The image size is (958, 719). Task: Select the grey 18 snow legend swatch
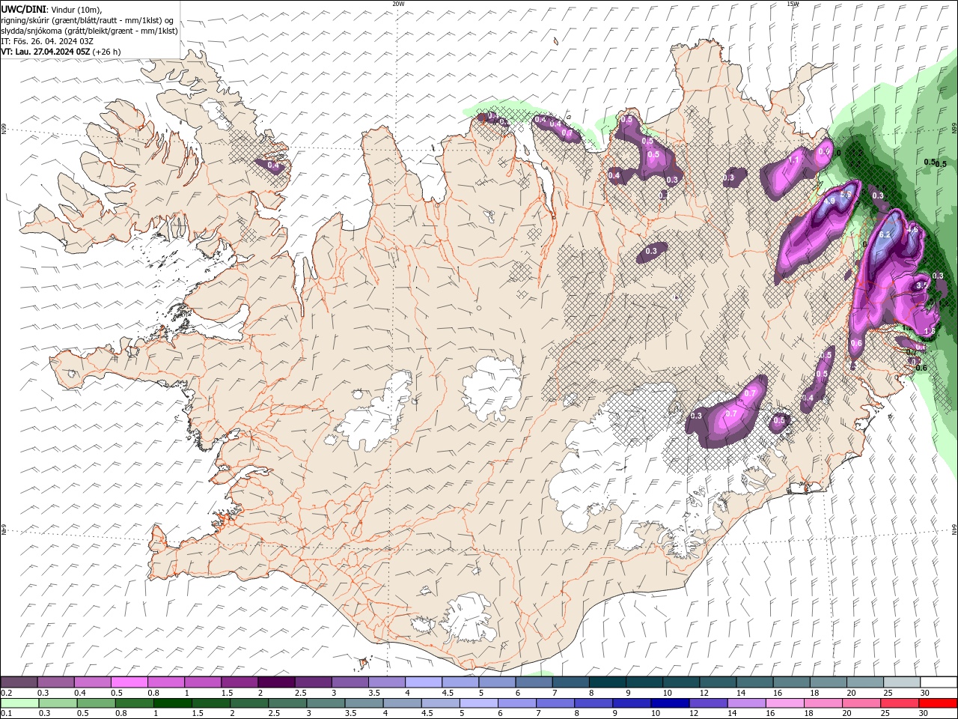(x=827, y=682)
